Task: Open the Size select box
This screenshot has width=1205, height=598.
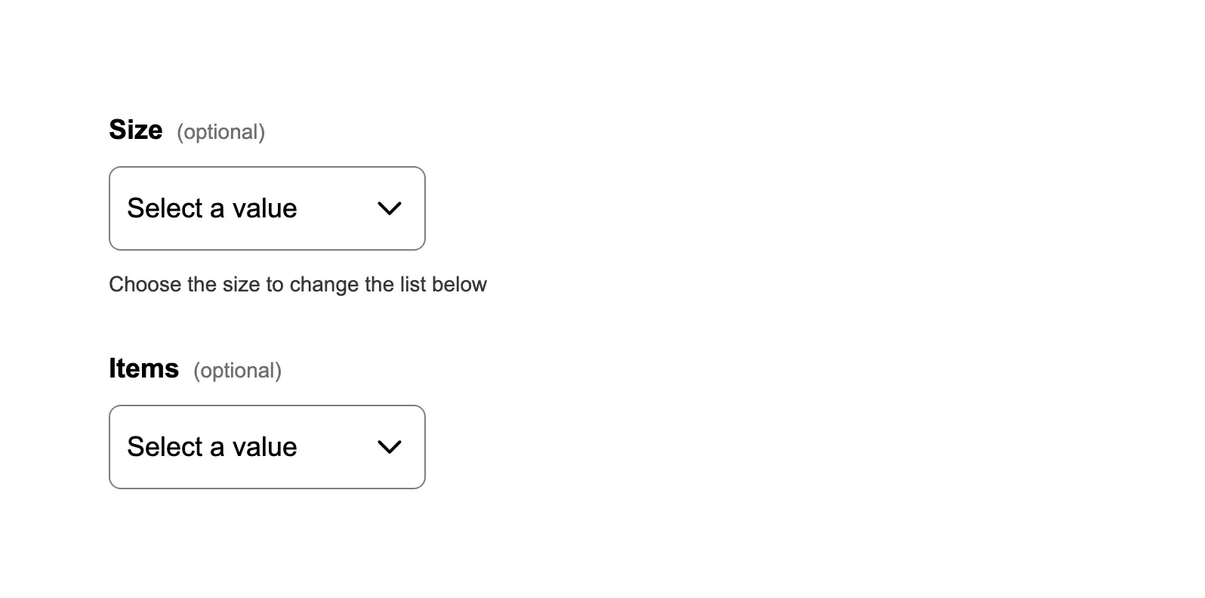Action: [x=267, y=208]
